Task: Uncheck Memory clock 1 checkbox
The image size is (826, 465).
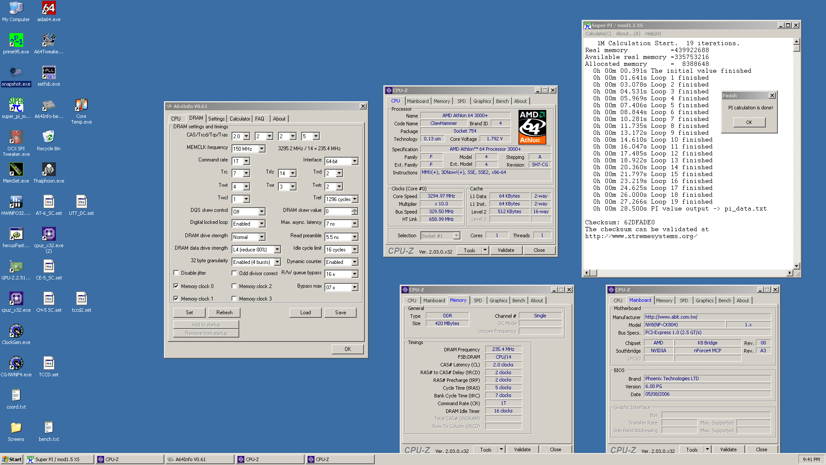Action: pos(176,298)
